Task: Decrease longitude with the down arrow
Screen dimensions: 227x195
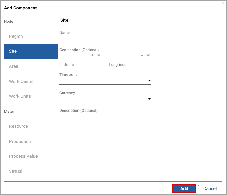Action: point(148,56)
